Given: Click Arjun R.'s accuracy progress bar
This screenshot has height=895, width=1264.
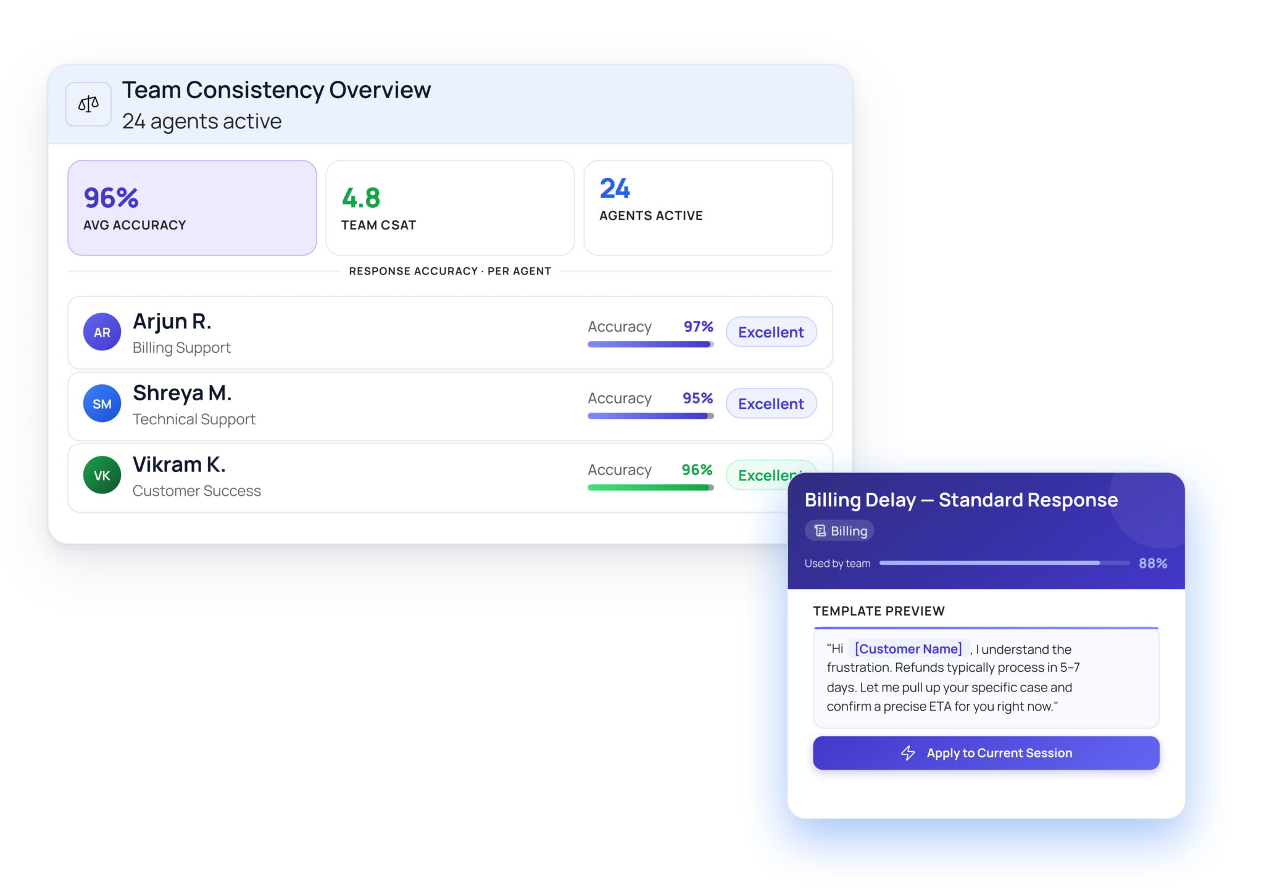Looking at the screenshot, I should (x=650, y=344).
